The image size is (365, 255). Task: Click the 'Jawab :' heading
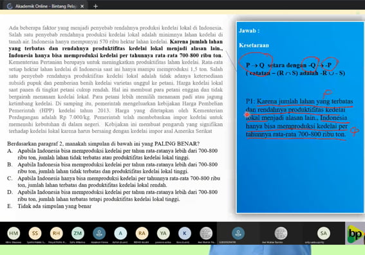(249, 31)
